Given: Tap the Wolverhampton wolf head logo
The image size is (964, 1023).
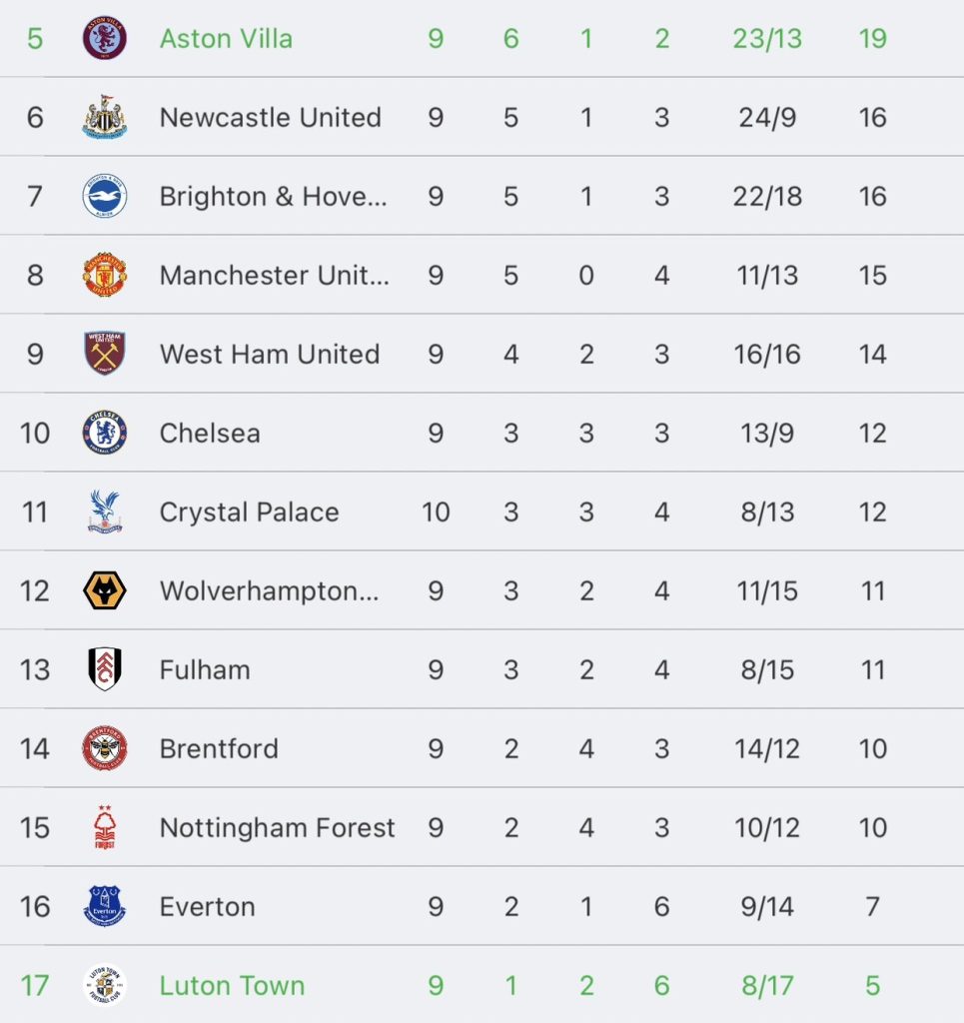Looking at the screenshot, I should pyautogui.click(x=104, y=590).
